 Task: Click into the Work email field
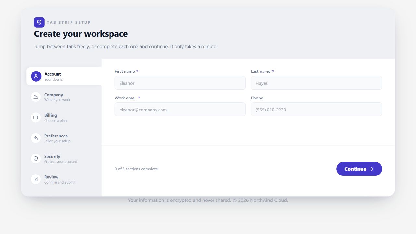[180, 110]
